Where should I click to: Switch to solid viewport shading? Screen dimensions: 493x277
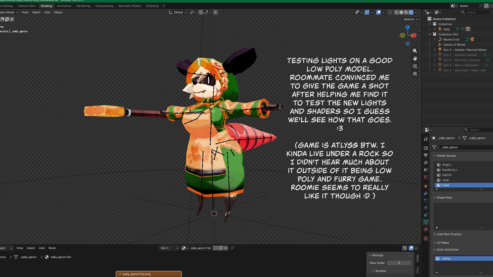(401, 12)
